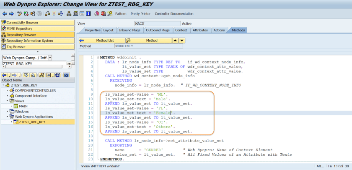Switch to the Context tab
The image size is (352, 170).
[x=181, y=30]
